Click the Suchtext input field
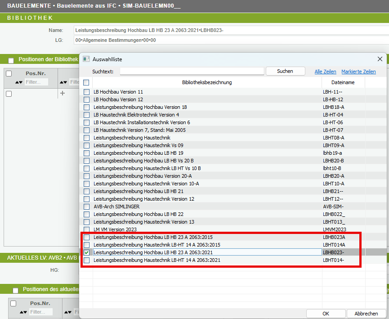Image resolution: width=389 pixels, height=319 pixels. pyautogui.click(x=192, y=71)
